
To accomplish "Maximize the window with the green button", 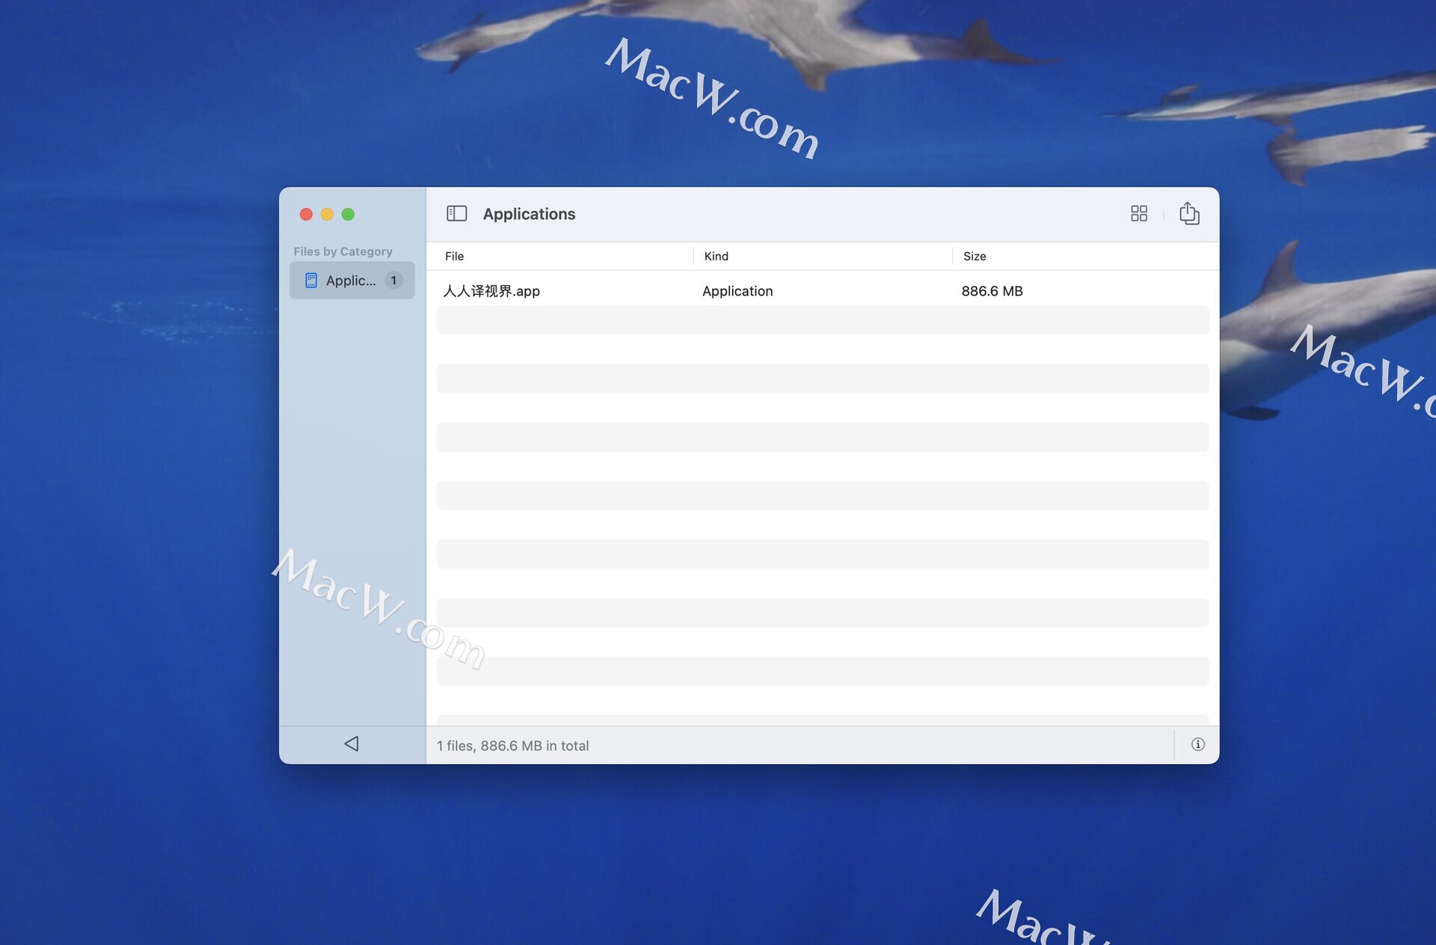I will (x=348, y=215).
